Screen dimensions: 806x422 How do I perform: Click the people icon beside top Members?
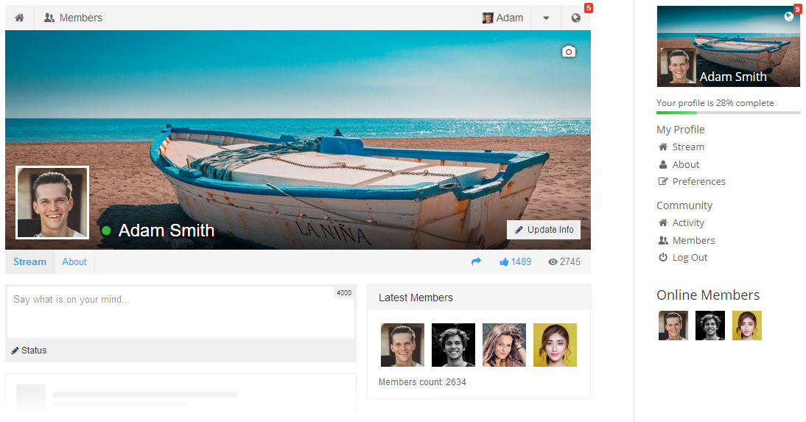pos(49,18)
